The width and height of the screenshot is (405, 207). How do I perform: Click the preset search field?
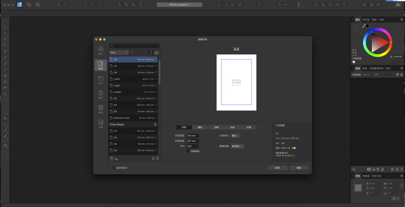click(134, 46)
